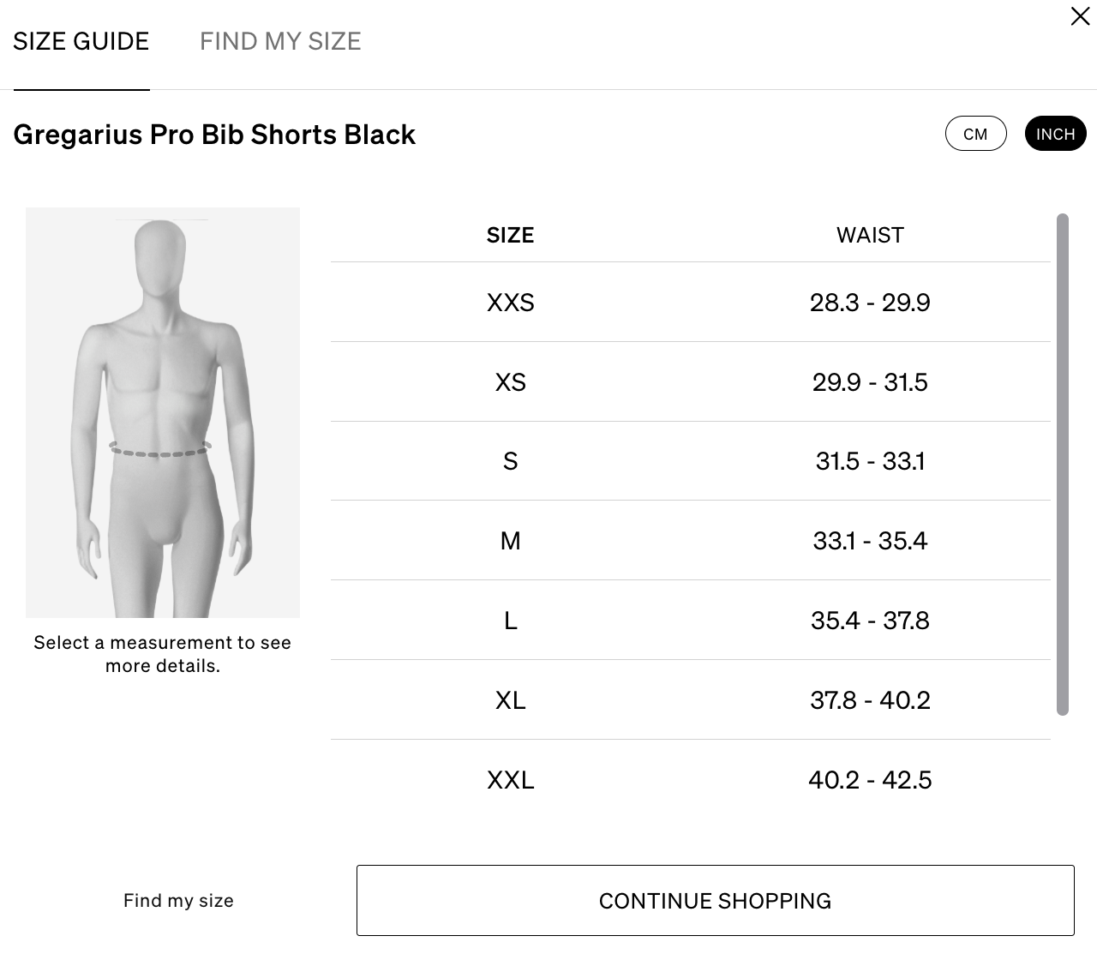1097x960 pixels.
Task: Switch to the FIND MY SIZE tab
Action: coord(280,41)
